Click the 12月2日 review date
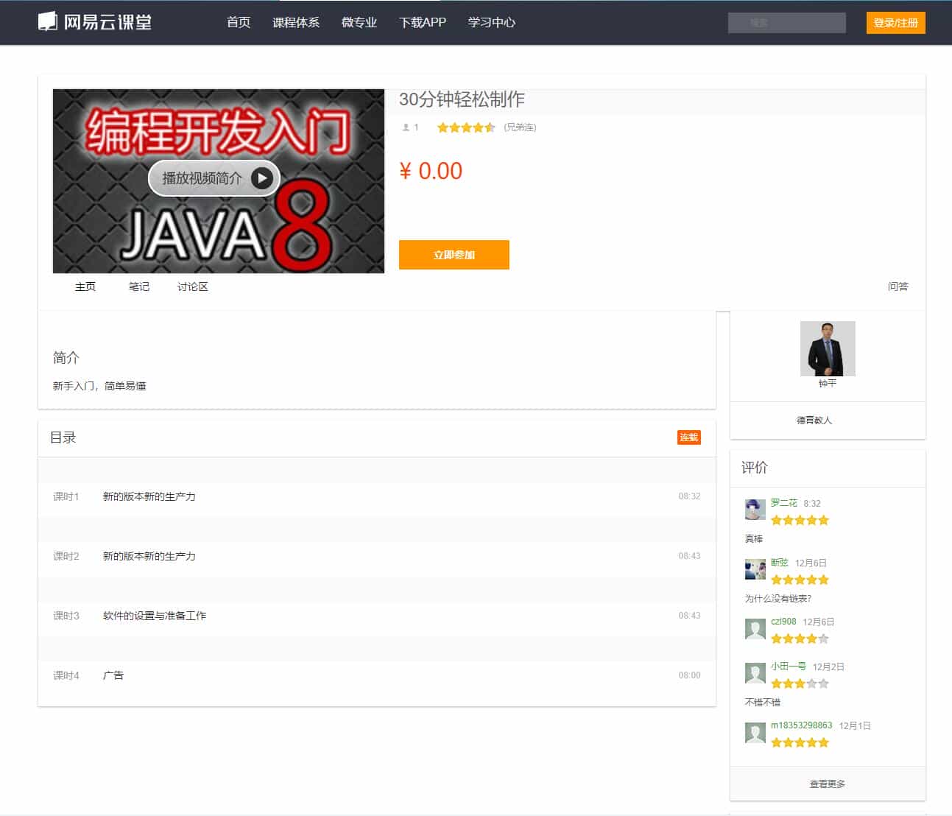 [828, 667]
